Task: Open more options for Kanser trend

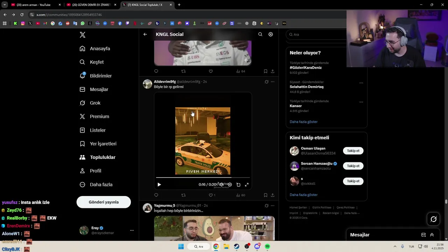Action: point(361,102)
